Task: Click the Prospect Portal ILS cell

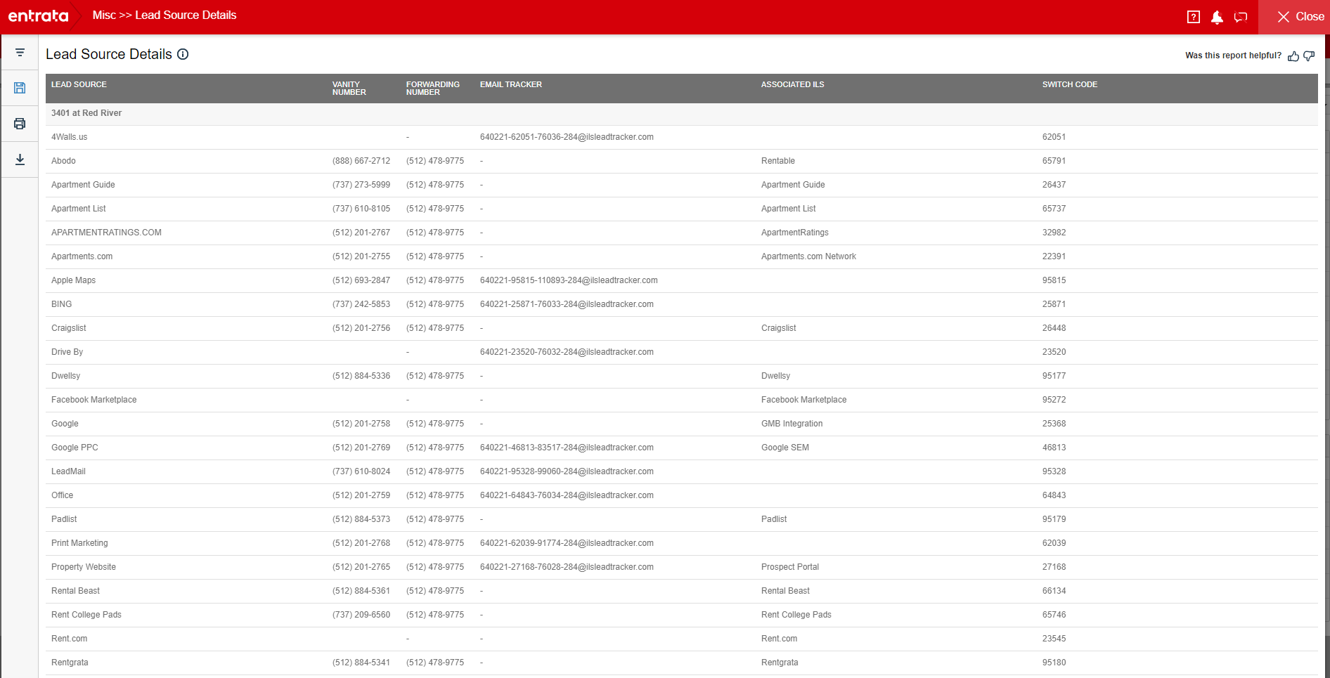Action: [x=790, y=567]
